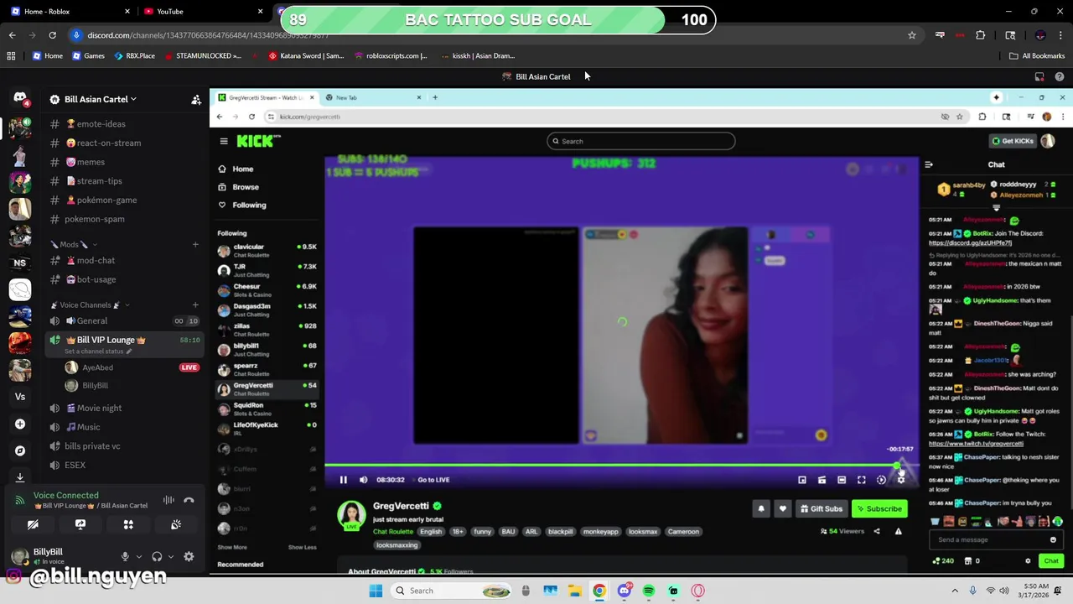The height and width of the screenshot is (604, 1073).
Task: Switch to the Home - Roblox tab
Action: 70,11
